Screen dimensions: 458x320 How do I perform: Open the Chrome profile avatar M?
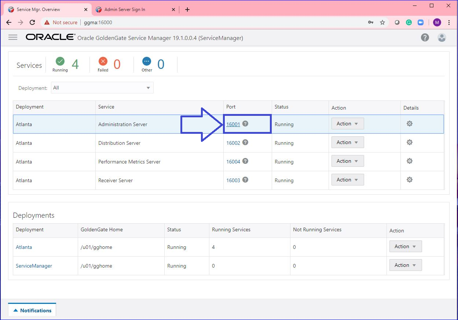(437, 22)
